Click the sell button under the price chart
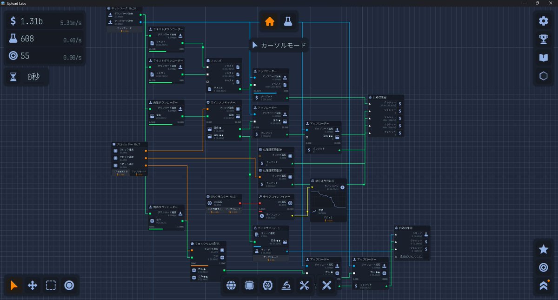The image size is (558, 300). [329, 219]
